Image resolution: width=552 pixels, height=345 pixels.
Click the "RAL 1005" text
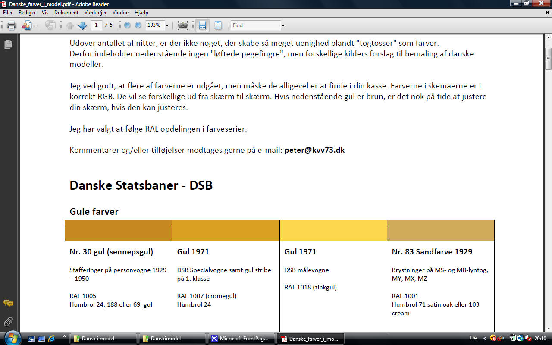coord(83,296)
